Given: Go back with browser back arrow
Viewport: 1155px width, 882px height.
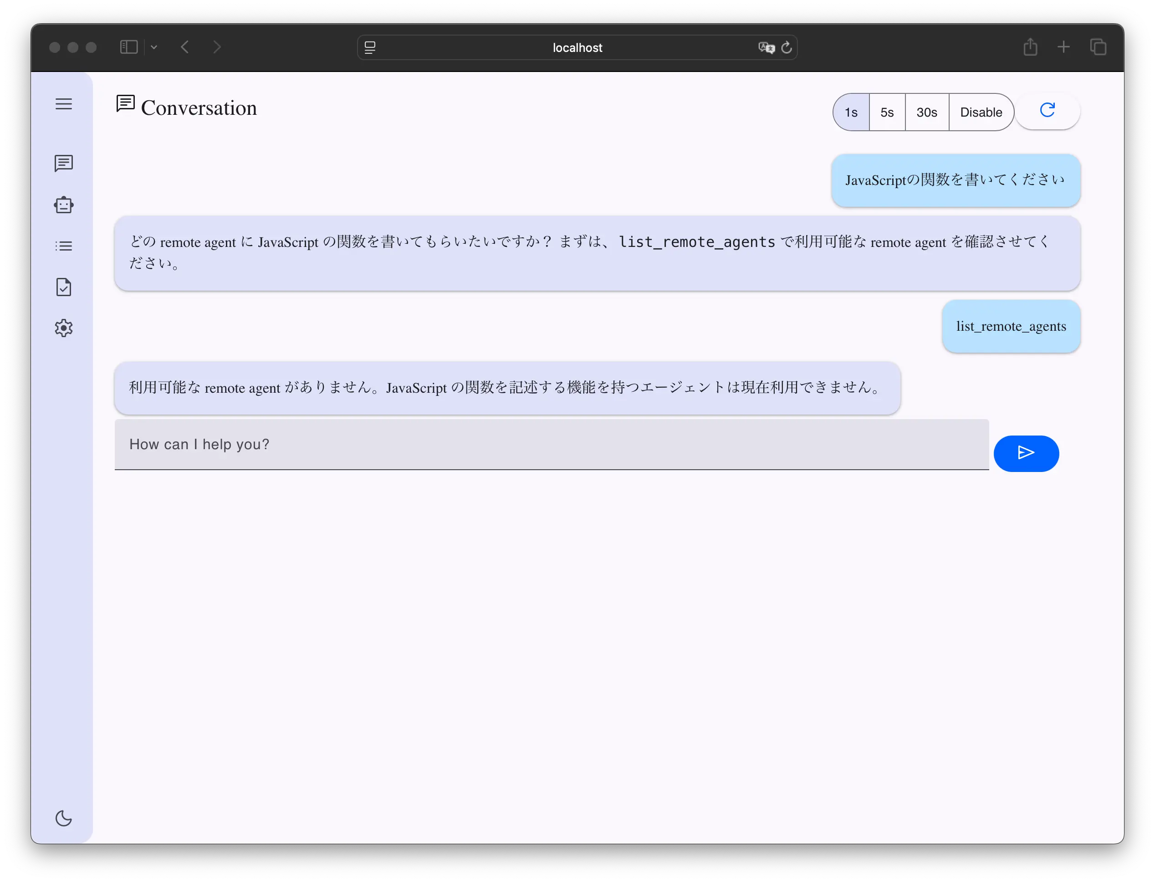Looking at the screenshot, I should tap(185, 47).
